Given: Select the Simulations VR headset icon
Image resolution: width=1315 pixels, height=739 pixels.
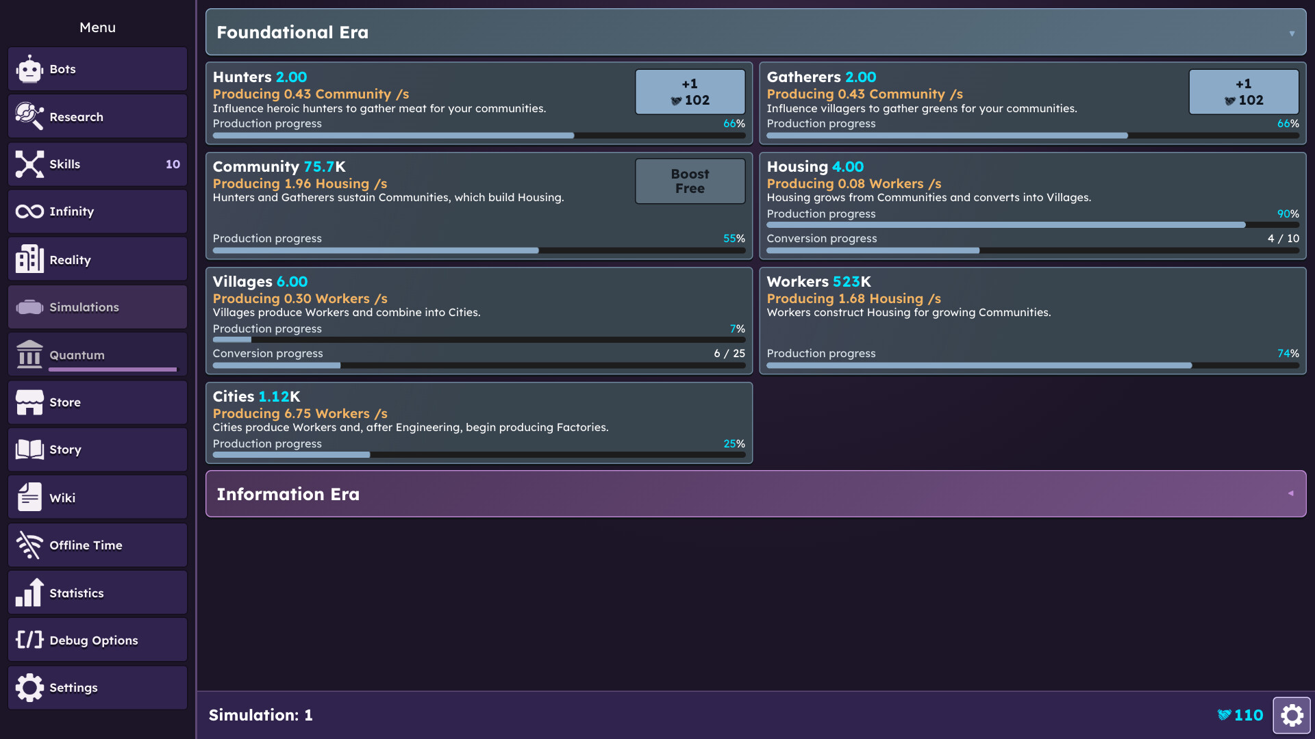Looking at the screenshot, I should coord(29,307).
